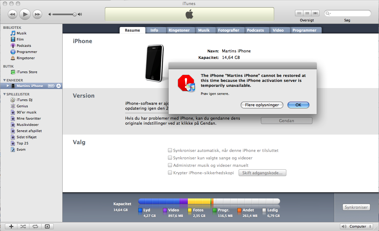Click the Apple logo status display
Viewport: 379px width, 231px height.
coord(189,14)
